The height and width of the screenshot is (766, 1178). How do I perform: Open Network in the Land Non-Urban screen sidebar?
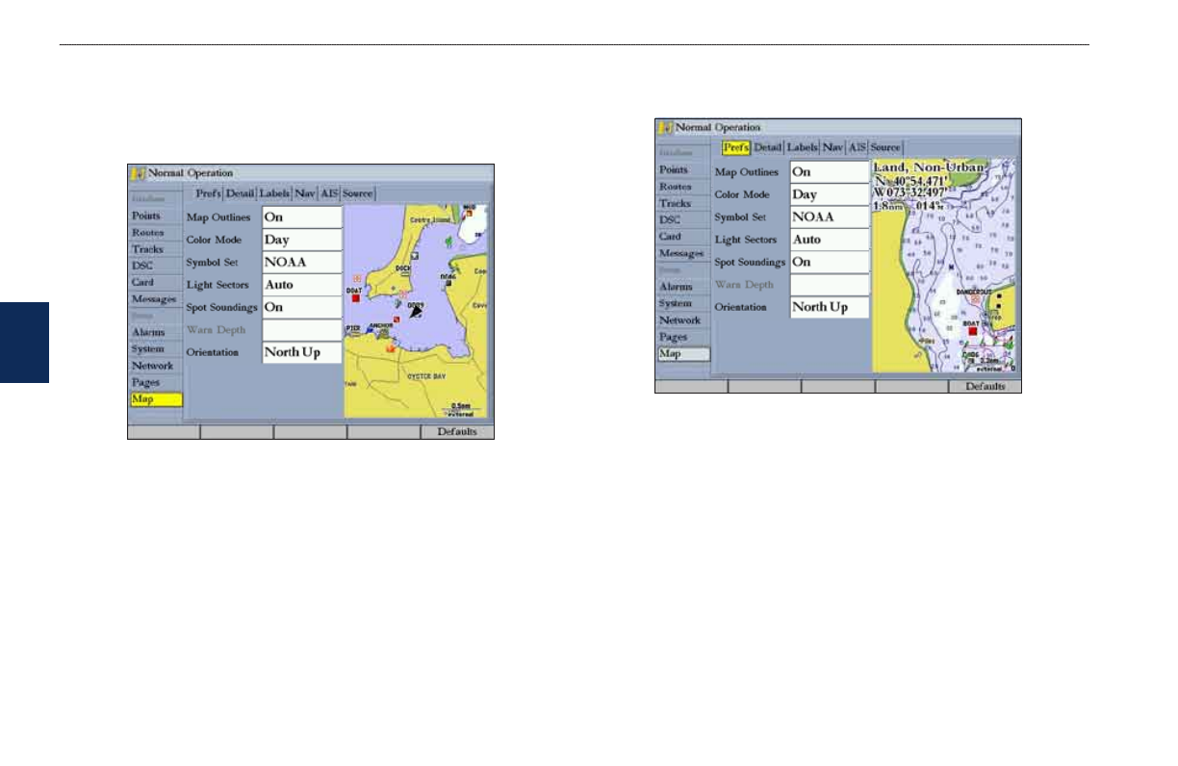click(x=683, y=319)
